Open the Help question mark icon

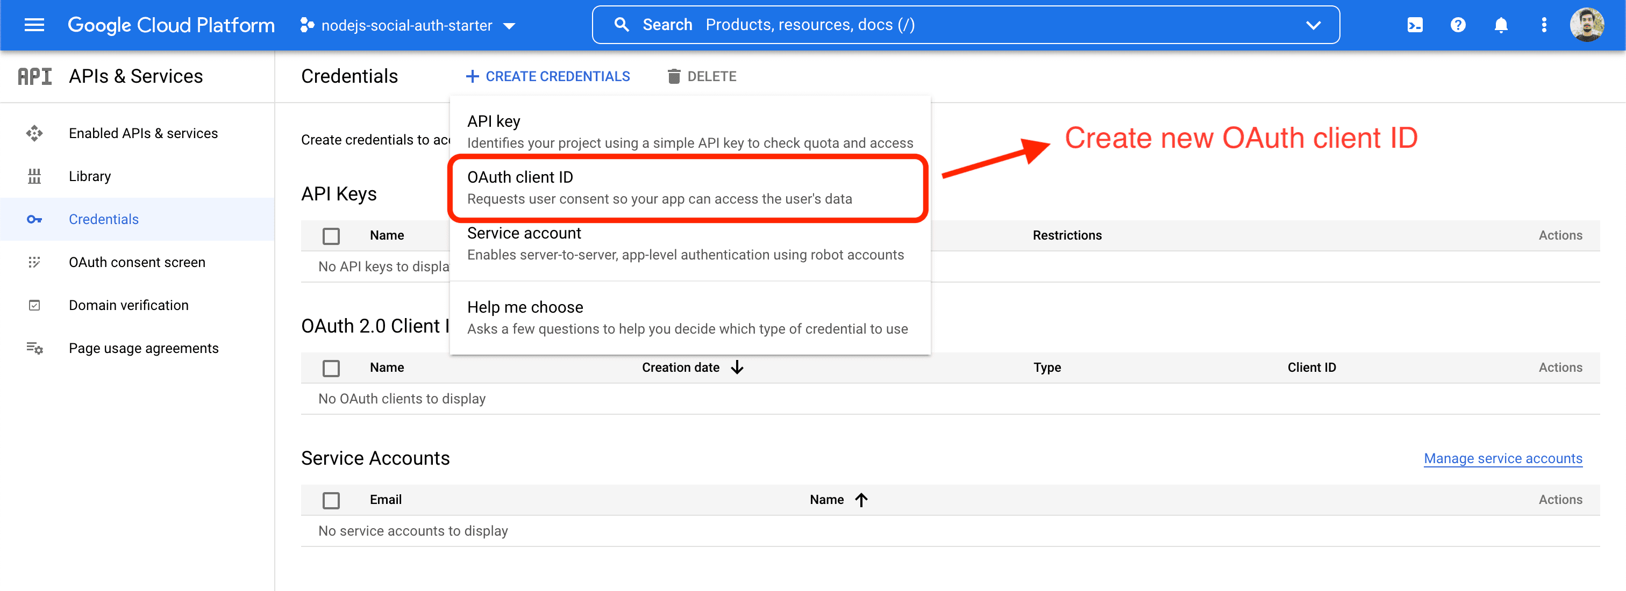coord(1458,25)
